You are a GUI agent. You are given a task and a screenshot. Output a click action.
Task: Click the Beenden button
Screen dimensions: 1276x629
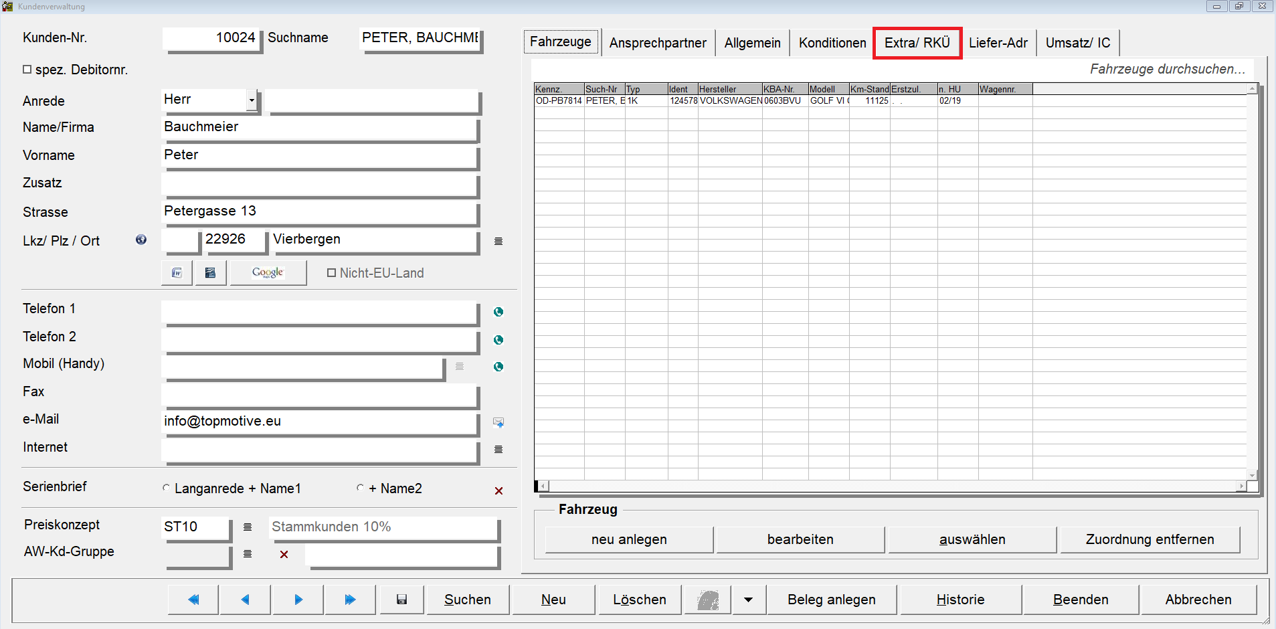1081,600
